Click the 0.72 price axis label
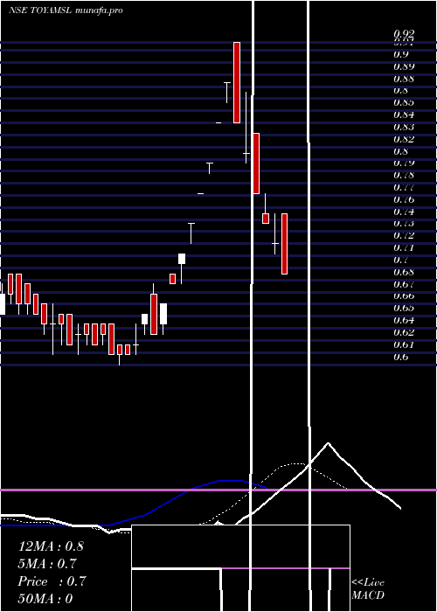The image size is (437, 612). (404, 236)
